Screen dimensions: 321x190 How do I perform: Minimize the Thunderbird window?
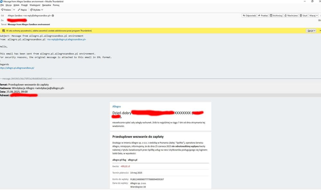305,1
